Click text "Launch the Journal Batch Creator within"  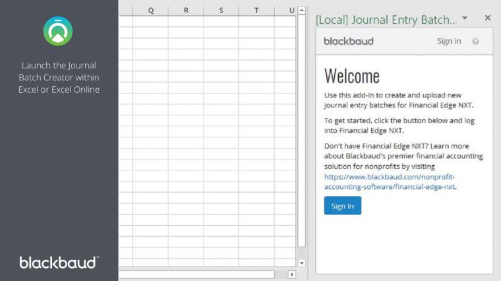(59, 71)
